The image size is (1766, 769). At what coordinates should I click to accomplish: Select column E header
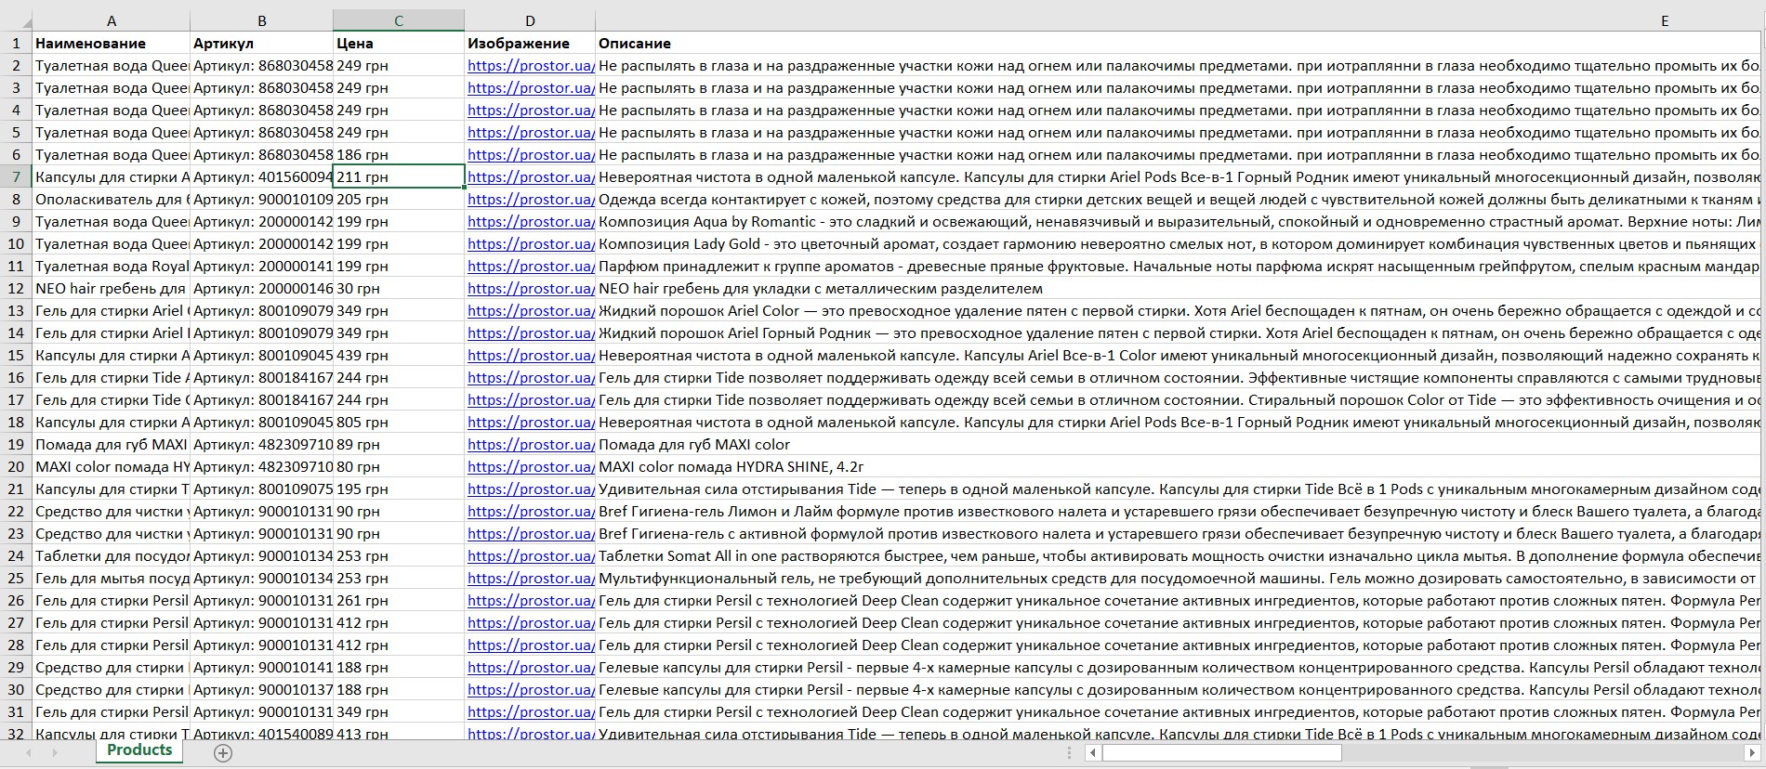click(x=1179, y=20)
